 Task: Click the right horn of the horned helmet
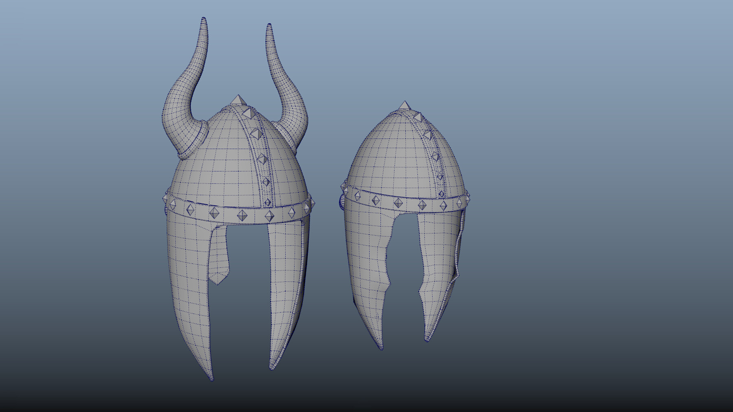coord(285,81)
